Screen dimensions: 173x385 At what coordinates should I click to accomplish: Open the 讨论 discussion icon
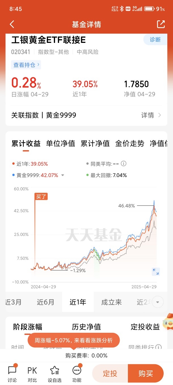(x=12, y=370)
